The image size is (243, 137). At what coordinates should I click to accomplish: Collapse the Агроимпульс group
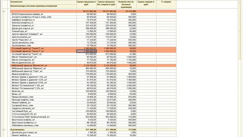(4, 129)
